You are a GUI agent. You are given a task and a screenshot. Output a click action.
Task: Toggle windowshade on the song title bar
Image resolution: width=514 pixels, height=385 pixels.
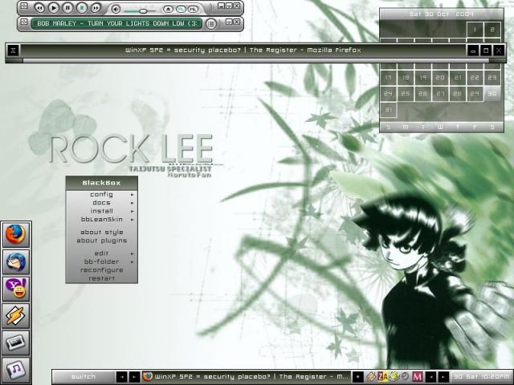(x=229, y=22)
